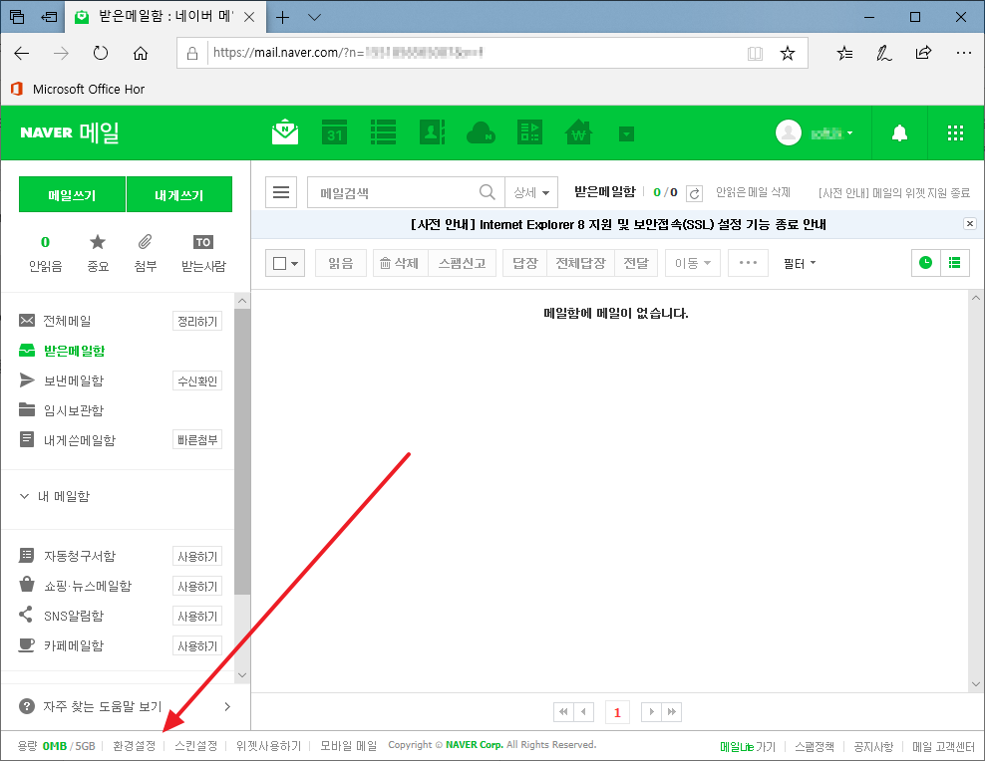
Task: Open the Address book icon in header
Action: coord(433,132)
